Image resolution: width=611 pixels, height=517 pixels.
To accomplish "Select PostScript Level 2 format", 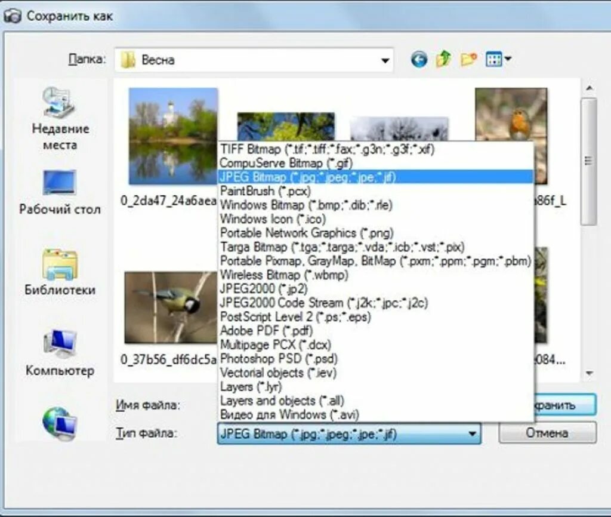I will tap(375, 317).
